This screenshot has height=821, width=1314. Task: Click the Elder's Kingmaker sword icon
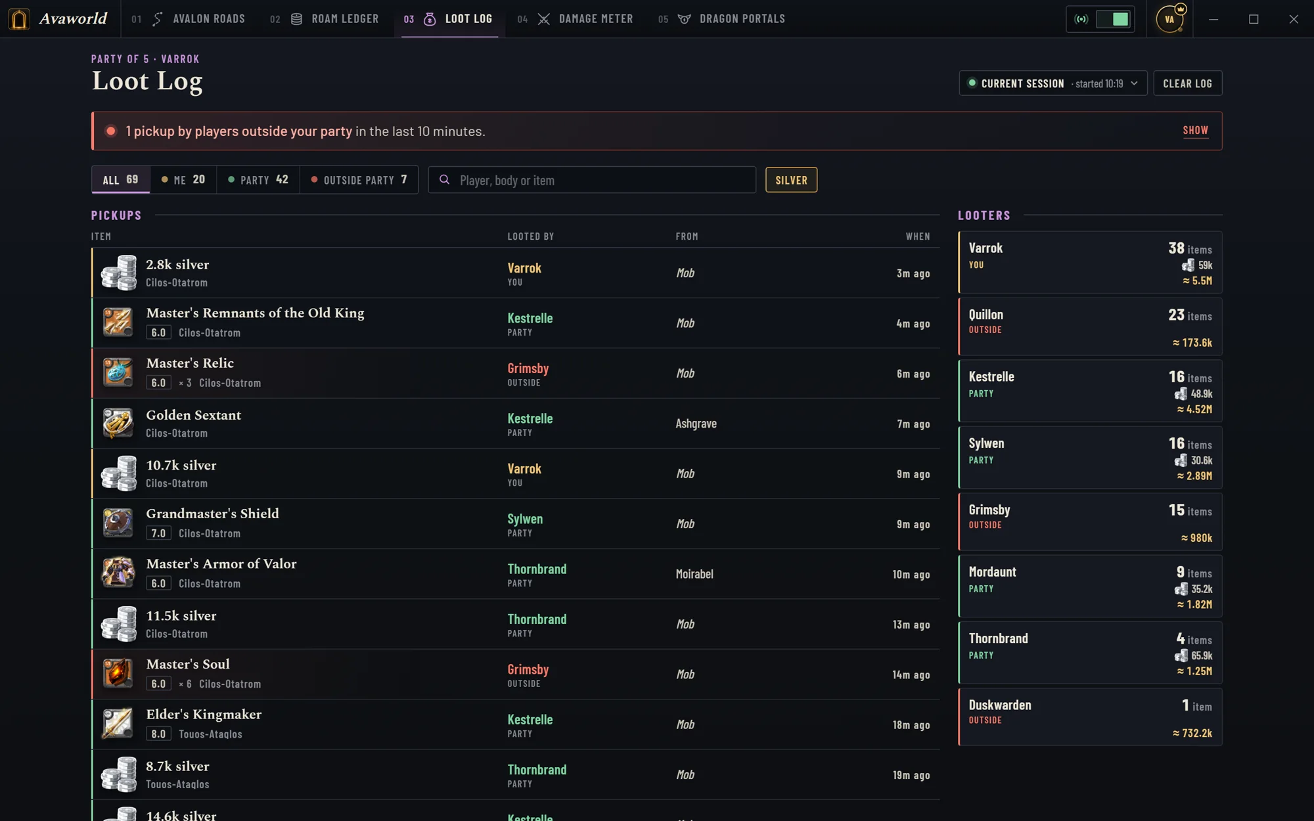[x=118, y=724]
